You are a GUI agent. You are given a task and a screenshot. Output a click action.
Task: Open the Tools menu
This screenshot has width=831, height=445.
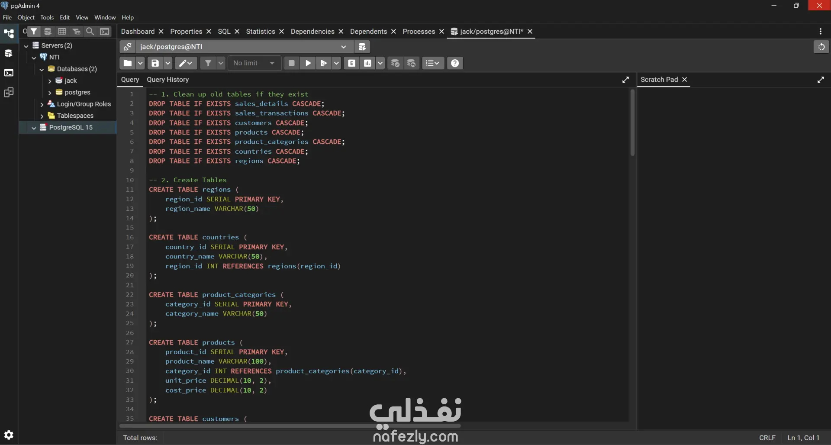pos(47,17)
